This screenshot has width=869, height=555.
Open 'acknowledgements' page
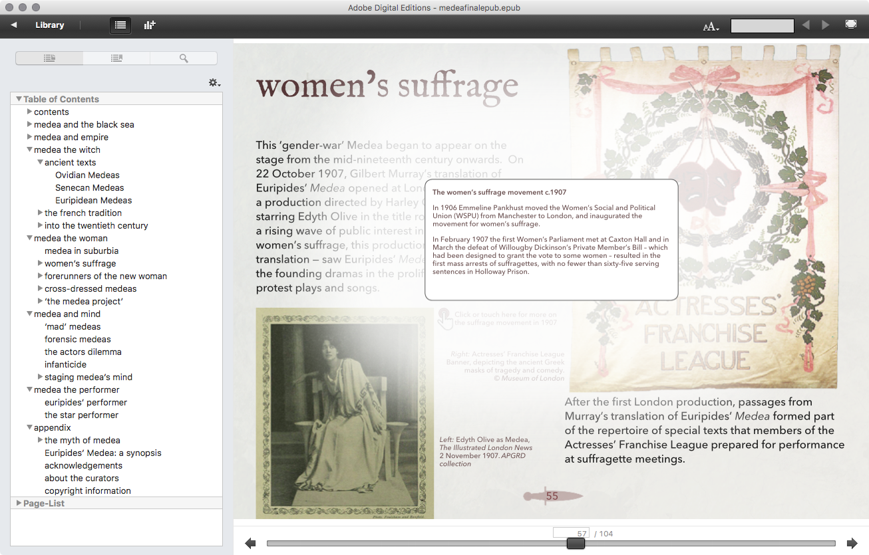(84, 465)
